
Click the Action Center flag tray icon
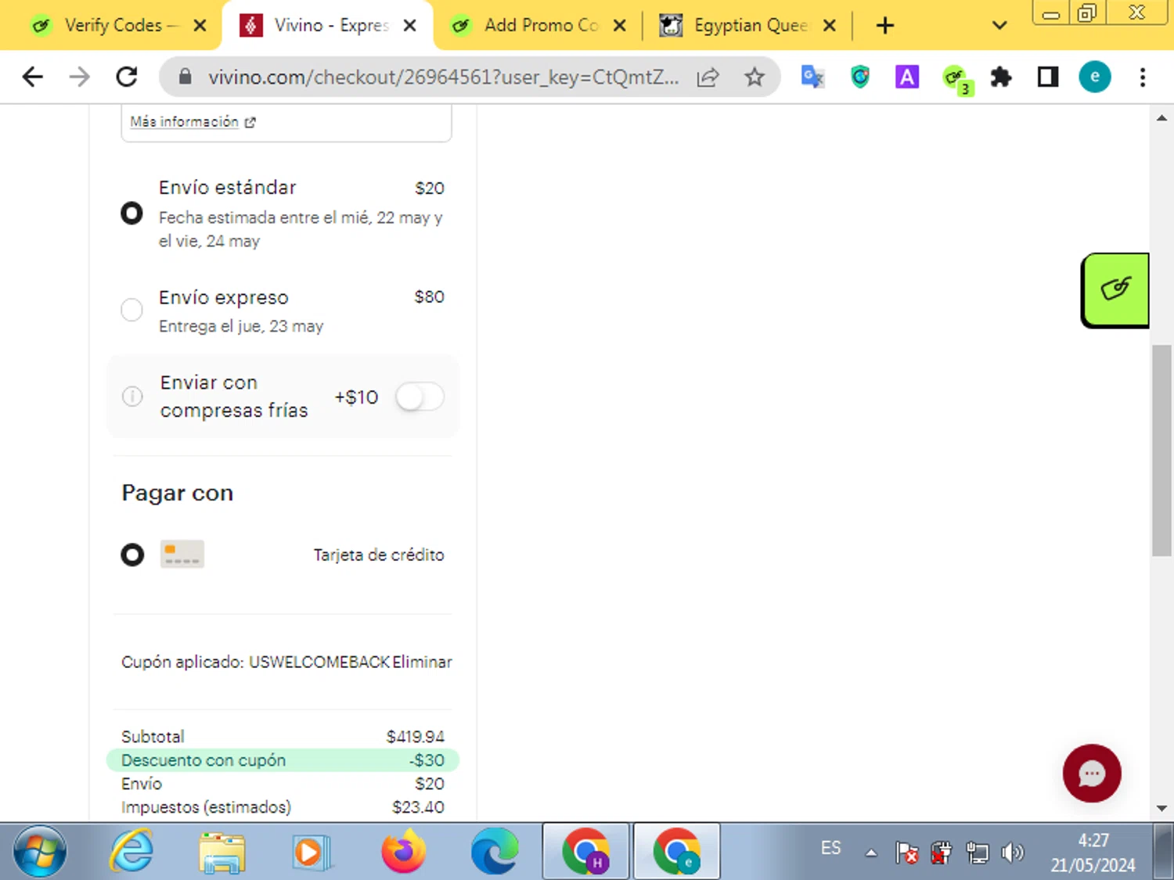906,852
